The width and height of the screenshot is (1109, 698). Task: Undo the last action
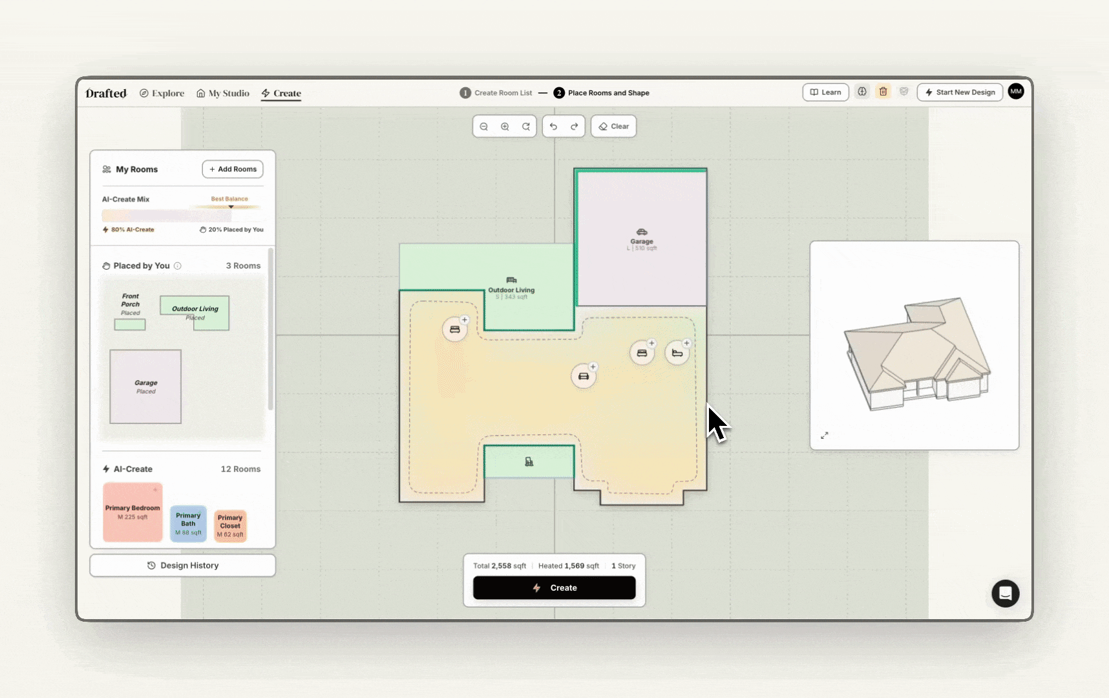pos(553,127)
